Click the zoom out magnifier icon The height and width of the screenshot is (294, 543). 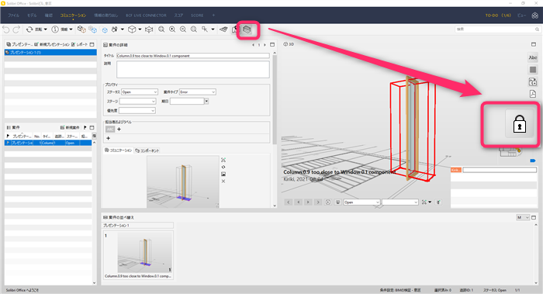tap(183, 29)
